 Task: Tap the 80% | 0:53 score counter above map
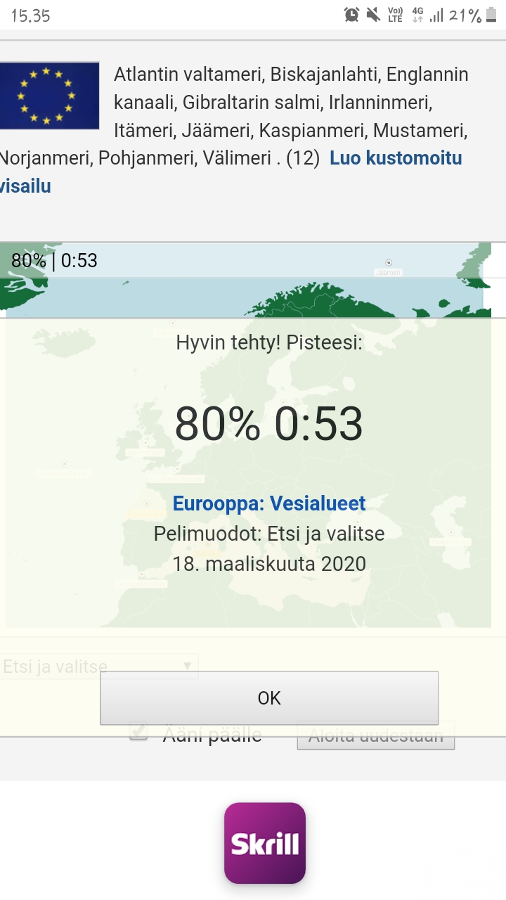pyautogui.click(x=54, y=261)
